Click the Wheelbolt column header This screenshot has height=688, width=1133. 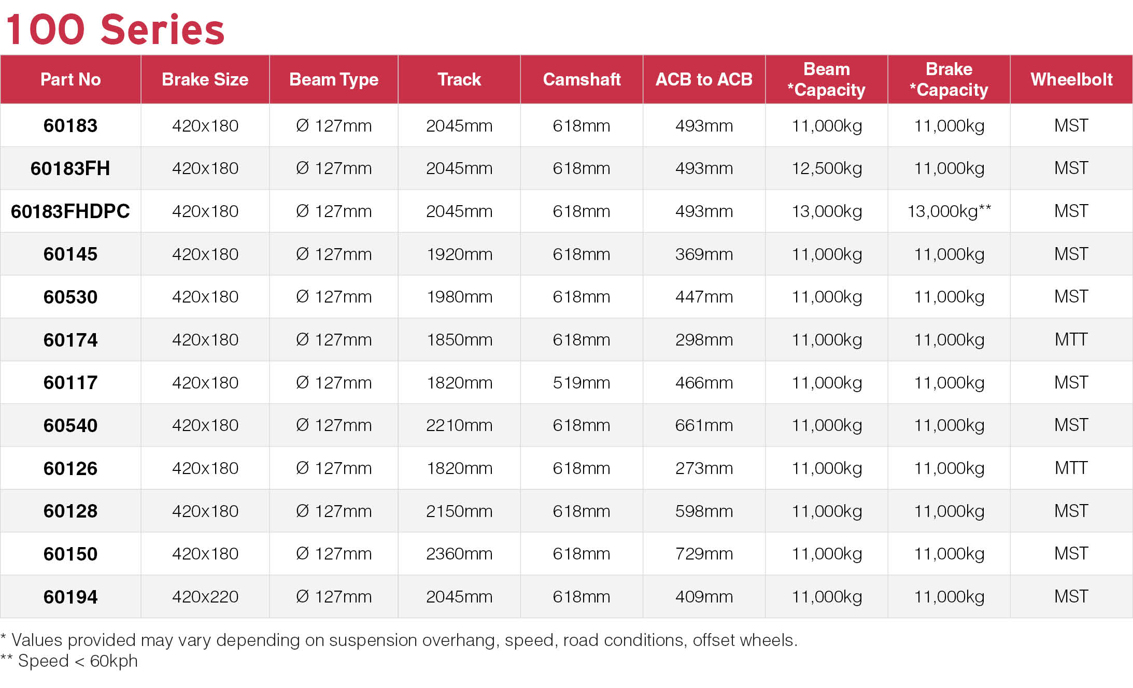[1071, 79]
